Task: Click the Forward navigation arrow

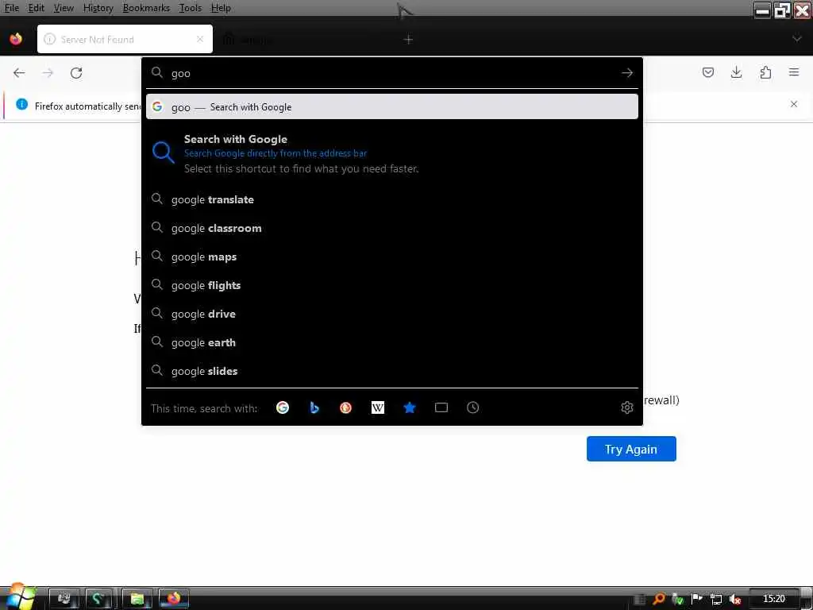Action: (48, 73)
